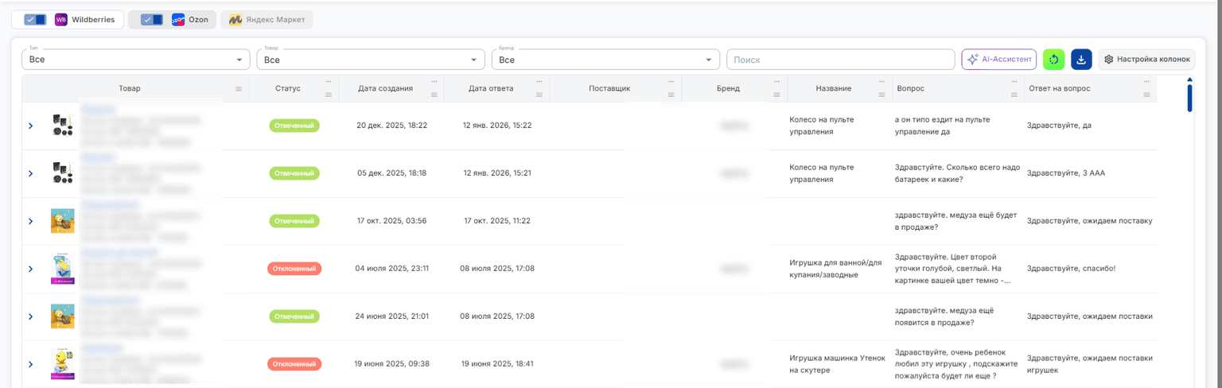Click the Название column header
This screenshot has height=388, width=1222.
point(834,88)
